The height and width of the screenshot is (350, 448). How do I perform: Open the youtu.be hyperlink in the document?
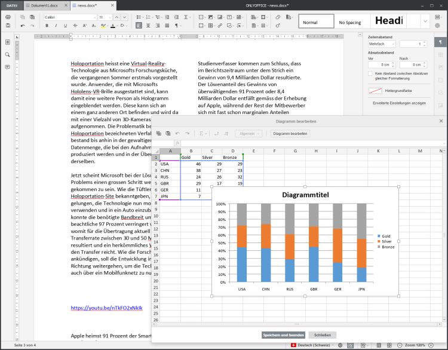pos(107,308)
